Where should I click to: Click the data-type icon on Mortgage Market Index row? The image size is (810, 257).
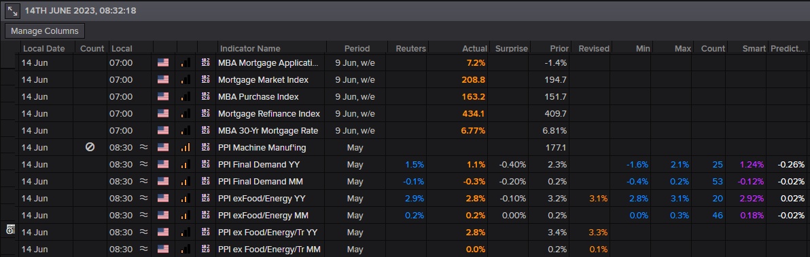click(206, 80)
